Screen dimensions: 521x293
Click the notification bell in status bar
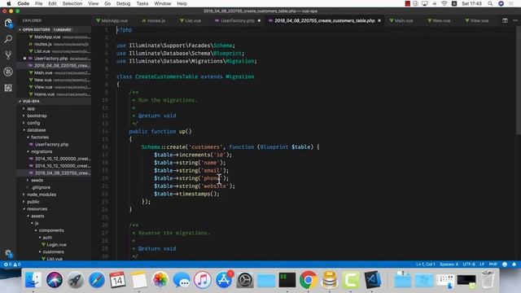(514, 265)
